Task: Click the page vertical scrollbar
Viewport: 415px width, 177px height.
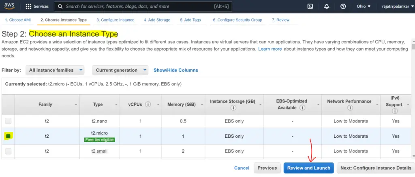Action: (413, 47)
